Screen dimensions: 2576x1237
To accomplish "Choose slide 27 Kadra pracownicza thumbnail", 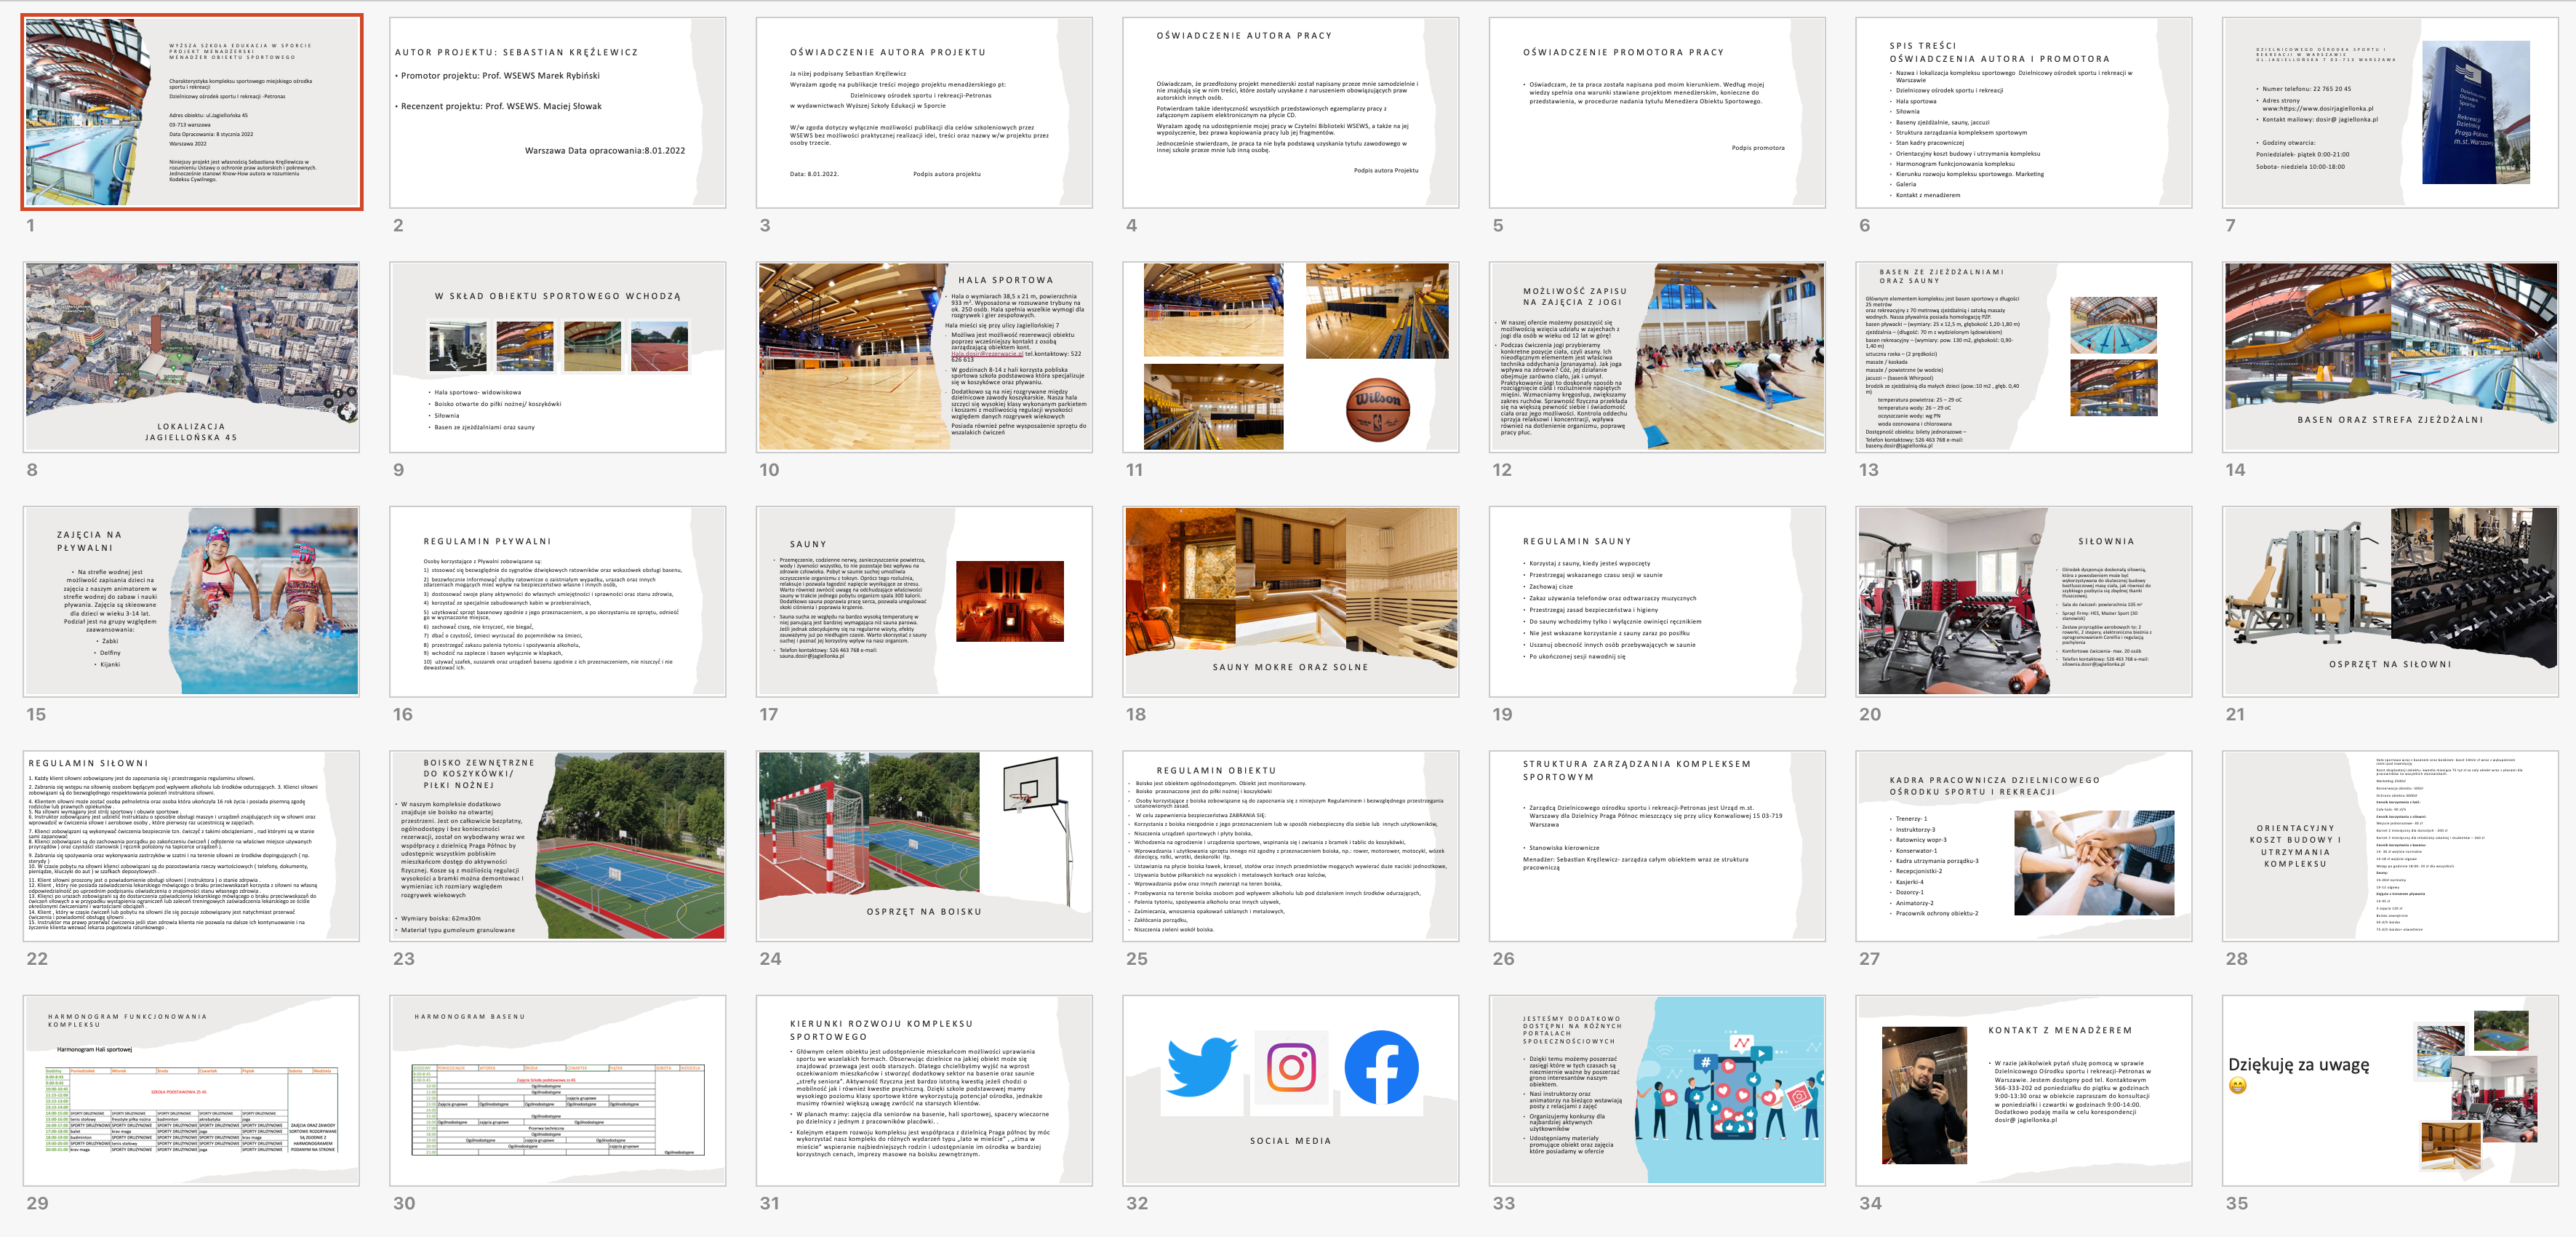I will click(2023, 846).
